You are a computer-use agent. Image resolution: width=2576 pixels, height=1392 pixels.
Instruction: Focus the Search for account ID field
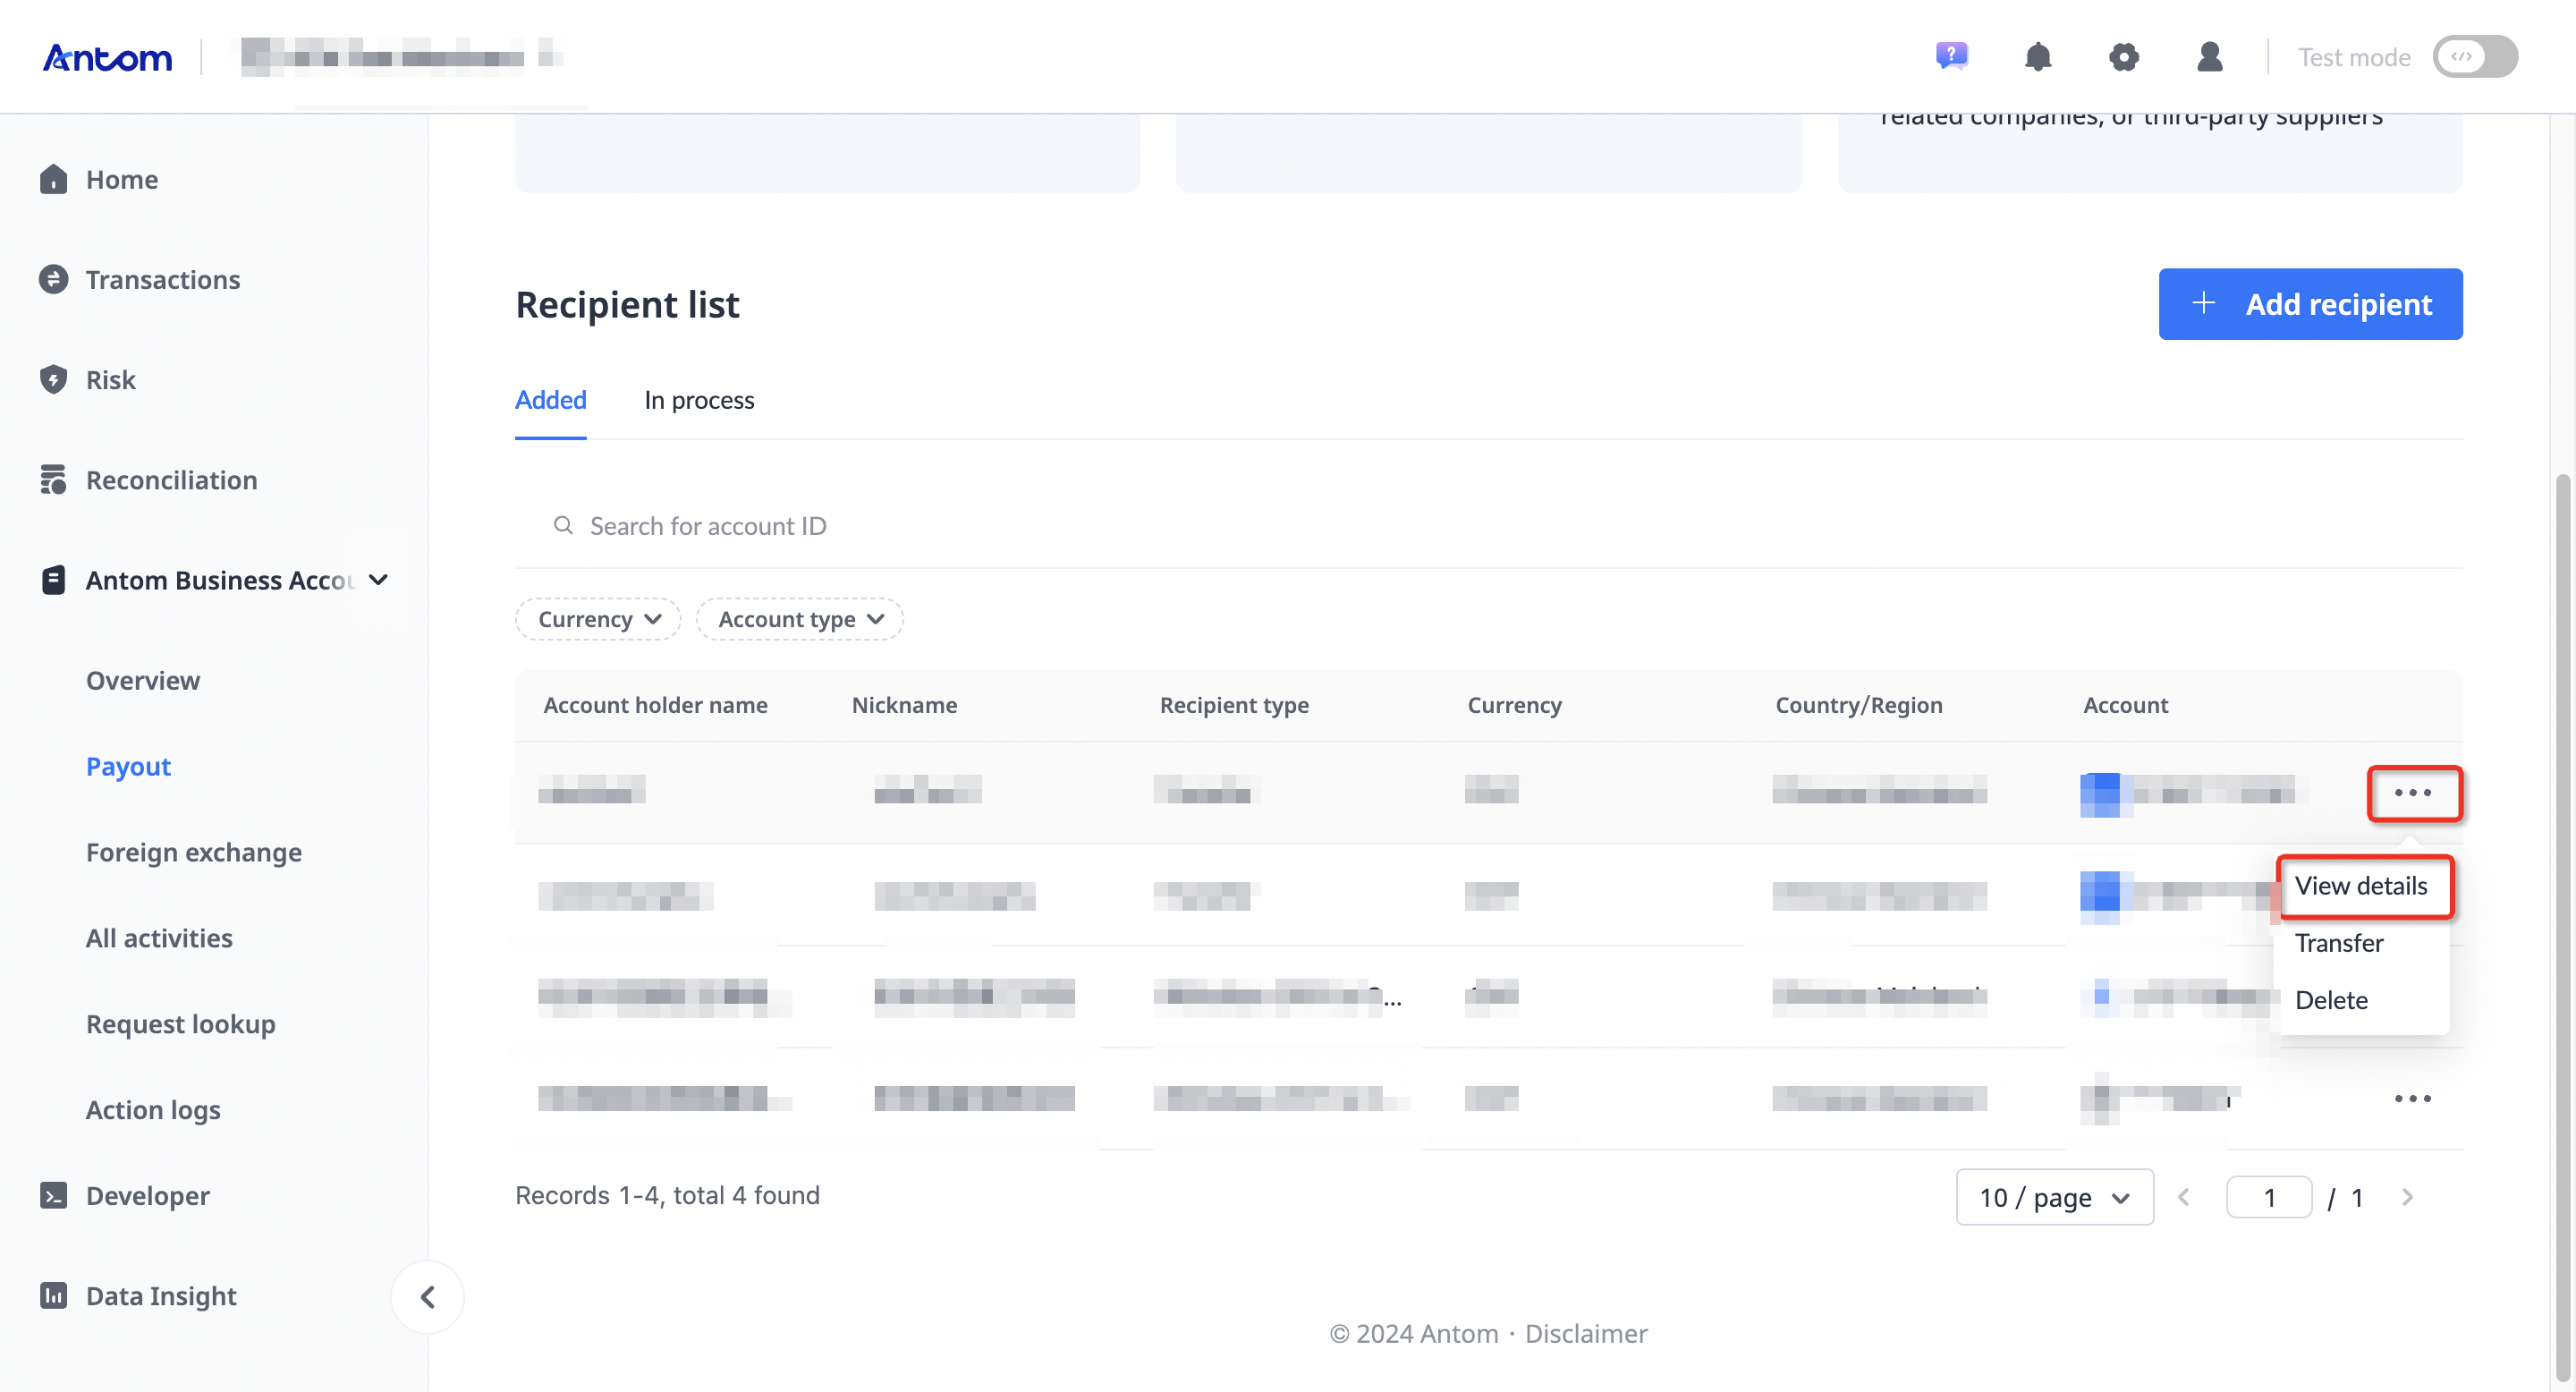(1488, 526)
